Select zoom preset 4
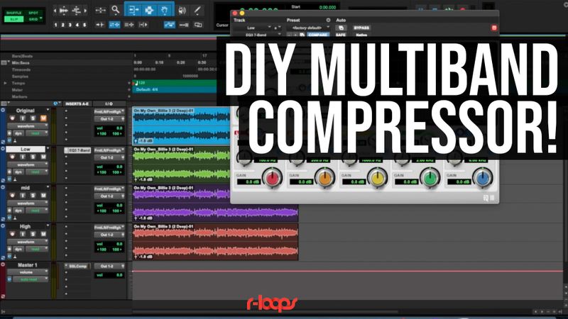Viewport: 568px width, 319px height. pos(77,25)
